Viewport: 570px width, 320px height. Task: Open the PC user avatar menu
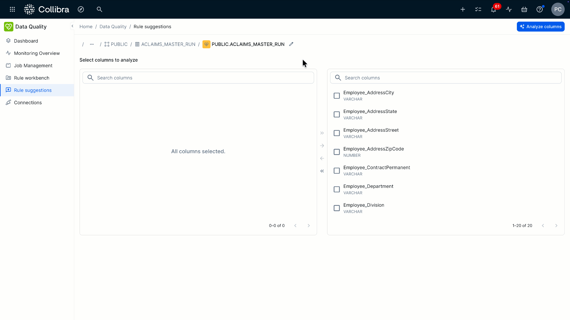pyautogui.click(x=558, y=9)
